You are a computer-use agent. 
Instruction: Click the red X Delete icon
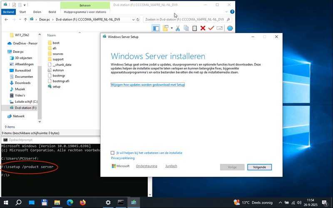click(x=203, y=28)
